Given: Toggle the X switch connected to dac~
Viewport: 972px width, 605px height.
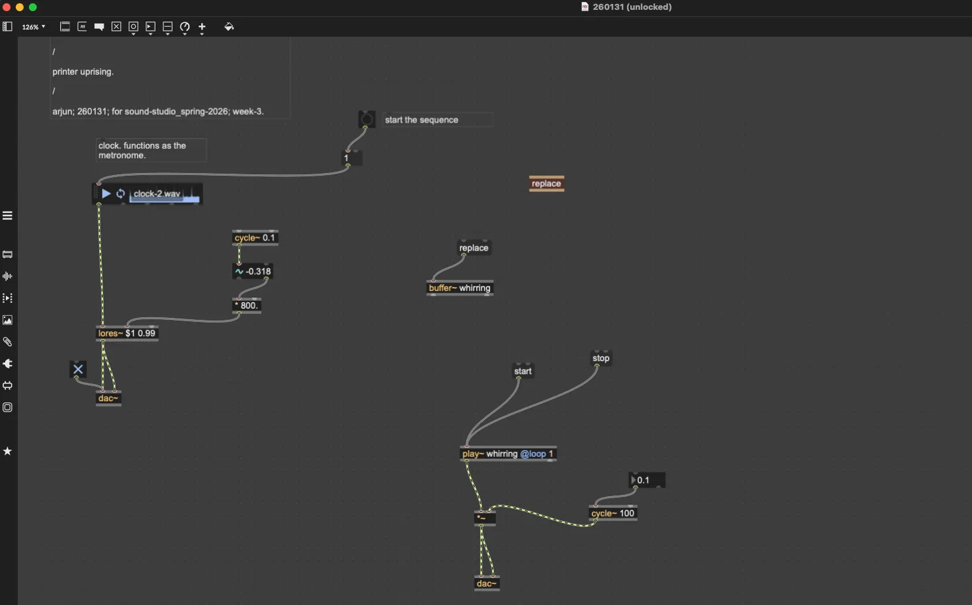Looking at the screenshot, I should point(78,370).
